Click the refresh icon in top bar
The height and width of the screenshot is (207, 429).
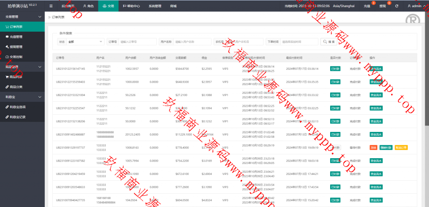[396, 6]
